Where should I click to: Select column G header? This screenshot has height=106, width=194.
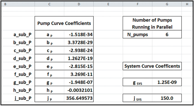(x=167, y=4)
